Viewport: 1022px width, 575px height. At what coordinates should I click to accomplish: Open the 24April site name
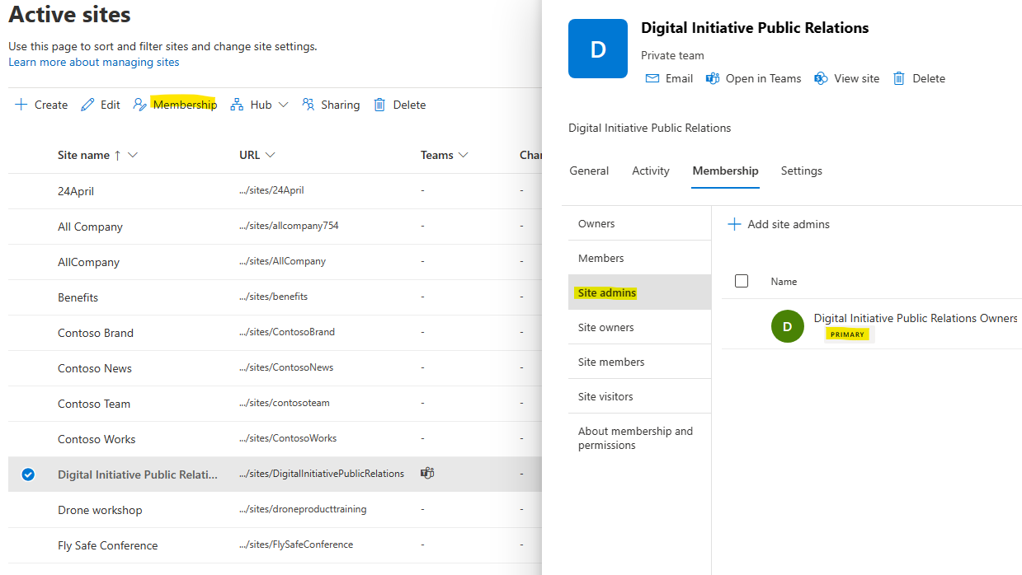pos(76,191)
